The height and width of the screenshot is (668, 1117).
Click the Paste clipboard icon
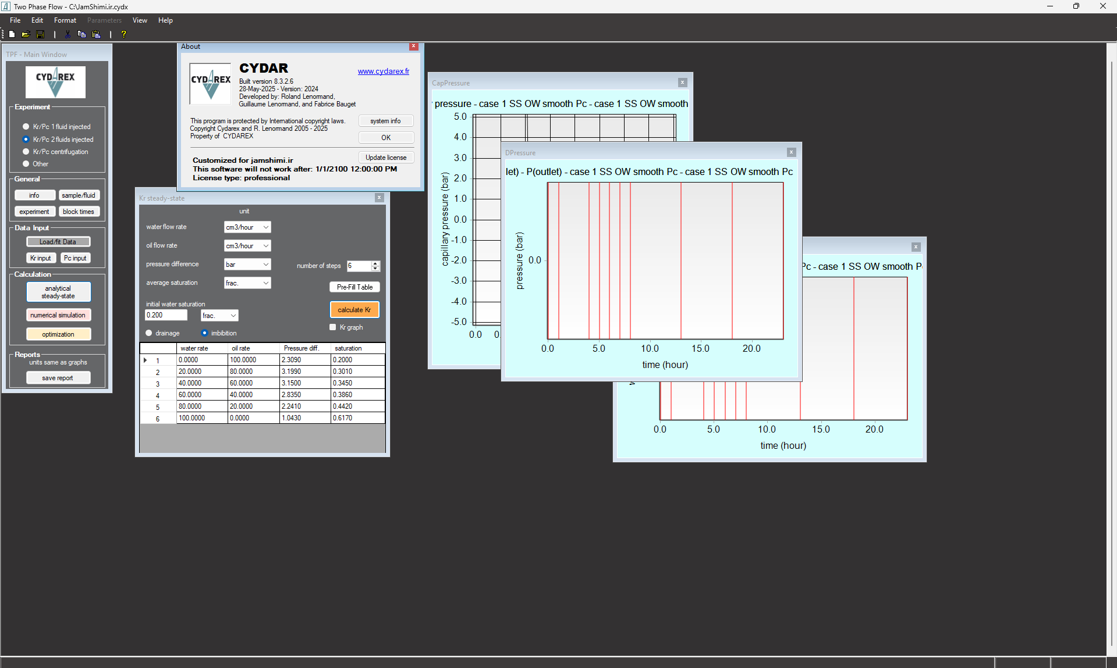pyautogui.click(x=96, y=34)
